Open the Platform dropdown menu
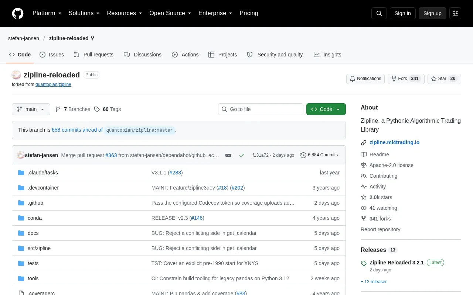The width and height of the screenshot is (473, 295). pyautogui.click(x=47, y=13)
